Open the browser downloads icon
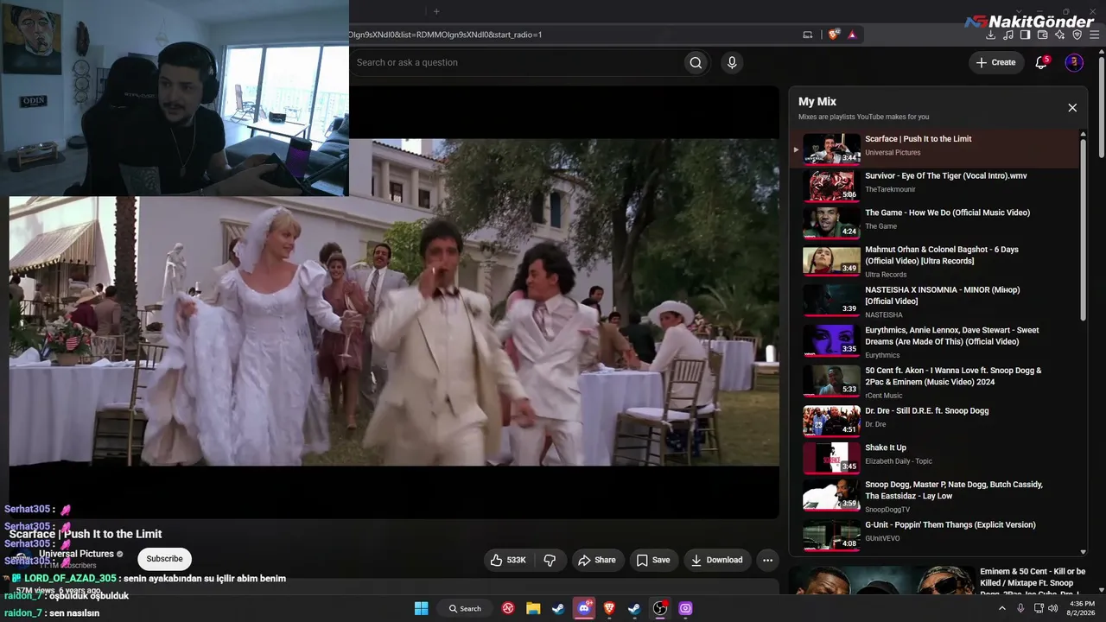 tap(991, 35)
